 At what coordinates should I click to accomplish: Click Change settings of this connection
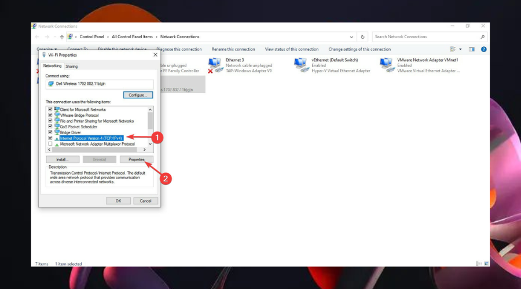(359, 49)
